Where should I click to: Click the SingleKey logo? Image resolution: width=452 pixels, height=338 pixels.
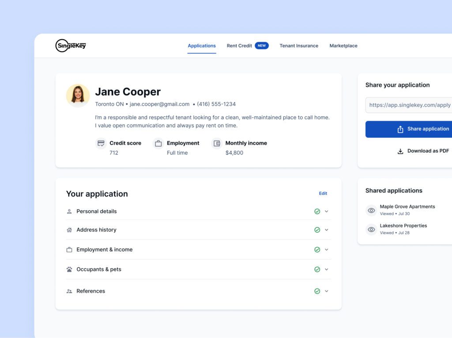[x=71, y=45]
